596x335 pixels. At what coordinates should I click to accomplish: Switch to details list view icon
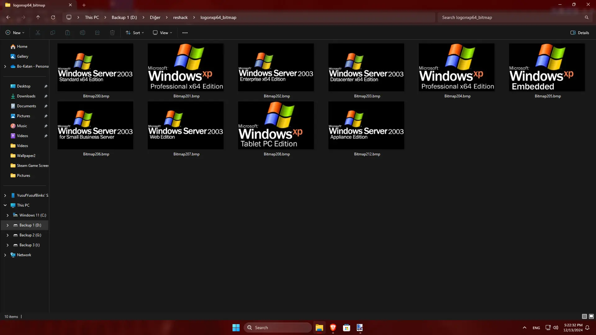click(584, 316)
